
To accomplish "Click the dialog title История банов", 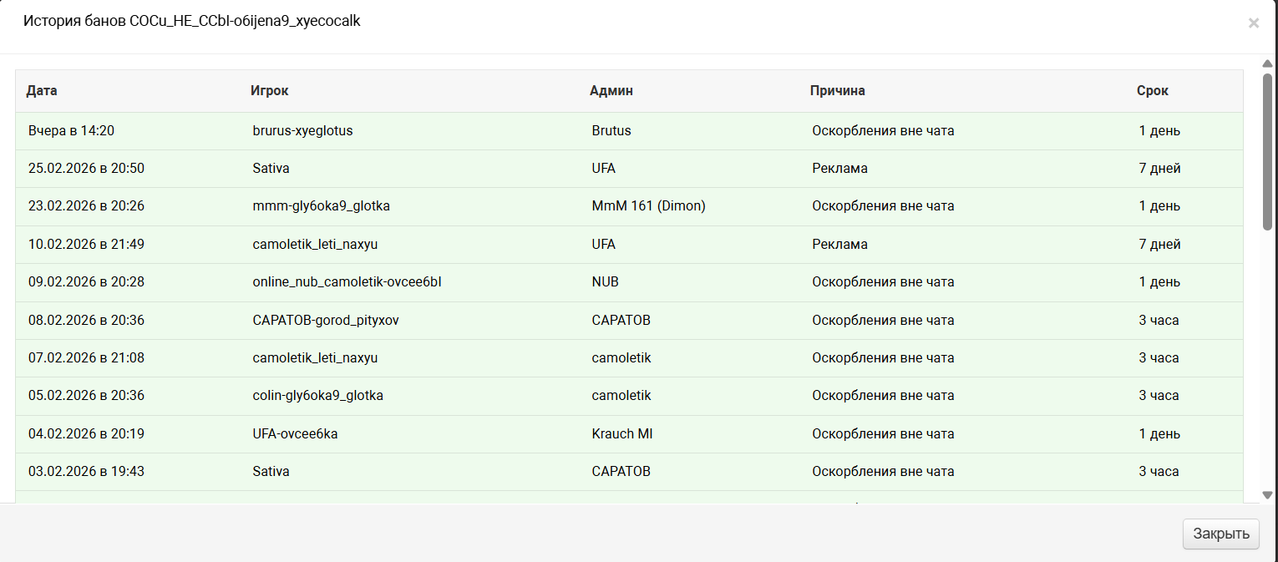I will tap(191, 22).
